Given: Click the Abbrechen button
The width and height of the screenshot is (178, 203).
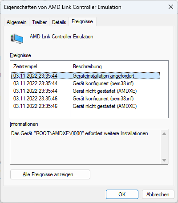Looking at the screenshot, I should (158, 194).
